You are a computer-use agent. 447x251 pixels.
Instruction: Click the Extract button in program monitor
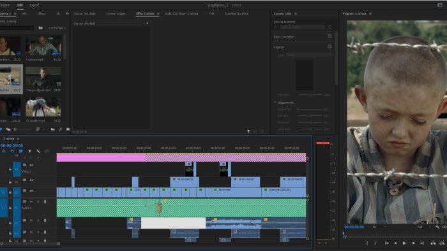pyautogui.click(x=442, y=243)
